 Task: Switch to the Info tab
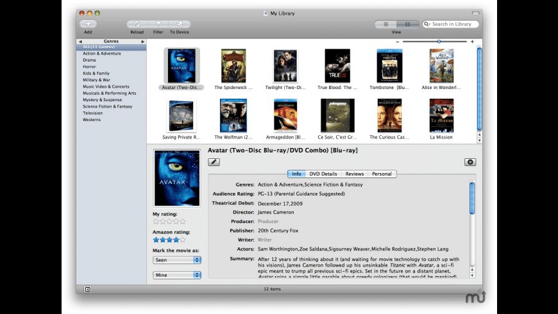(296, 174)
